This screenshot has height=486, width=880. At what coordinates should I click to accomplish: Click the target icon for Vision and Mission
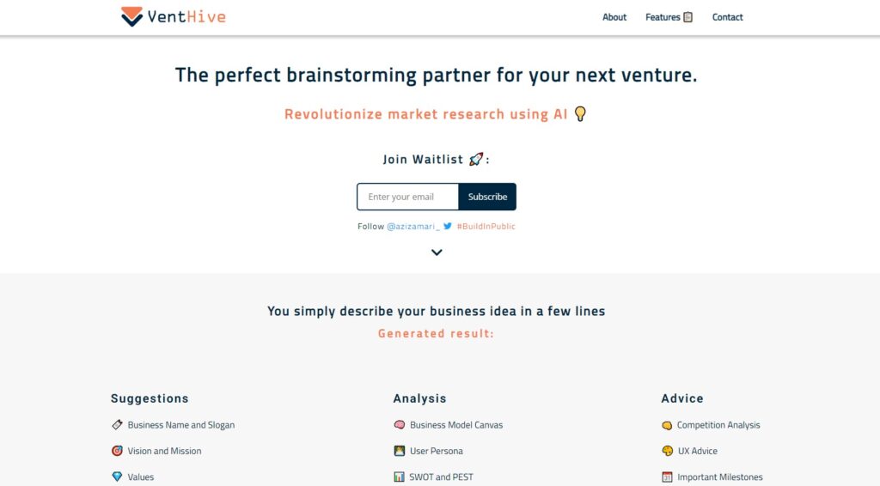tap(117, 451)
